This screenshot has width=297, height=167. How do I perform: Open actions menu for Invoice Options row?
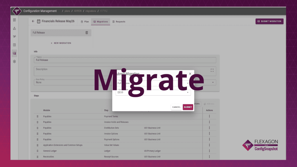click(x=209, y=133)
